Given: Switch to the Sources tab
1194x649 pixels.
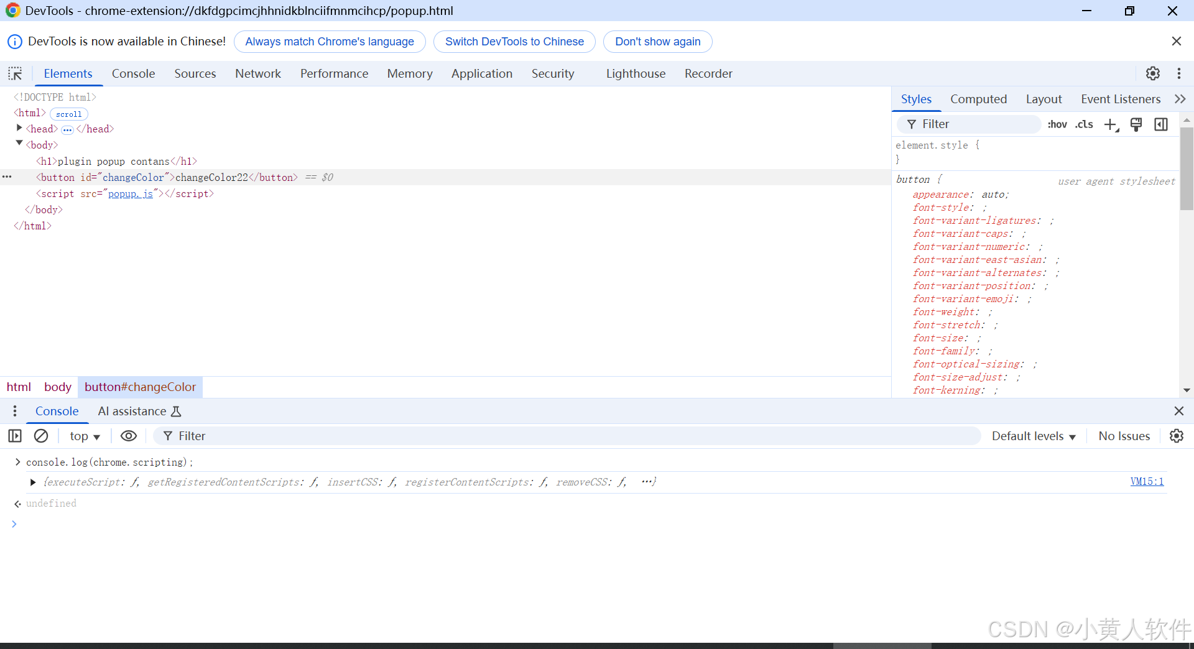Looking at the screenshot, I should 195,73.
